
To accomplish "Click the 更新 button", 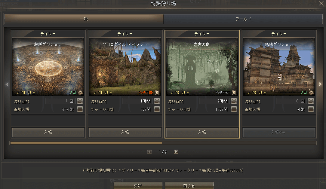I will 138,185.
